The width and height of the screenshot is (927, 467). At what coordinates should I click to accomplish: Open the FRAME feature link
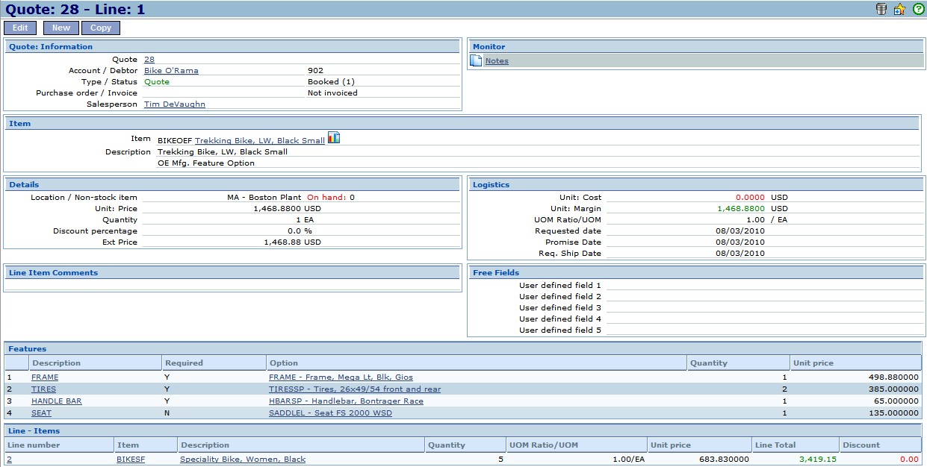point(45,377)
